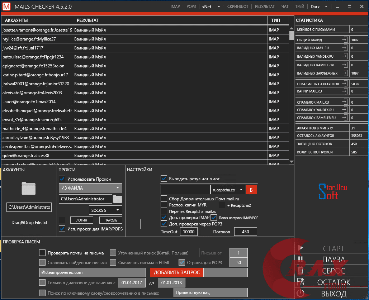
Task: Click the ОСТАТОК save icon
Action: pyautogui.click(x=301, y=282)
